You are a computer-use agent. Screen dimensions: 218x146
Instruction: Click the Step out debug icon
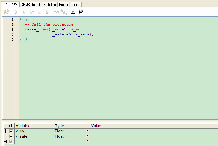pyautogui.click(x=40, y=12)
